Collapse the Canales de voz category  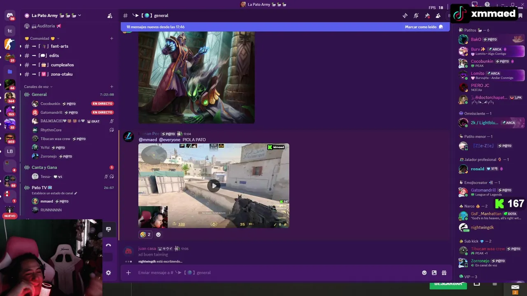click(38, 87)
